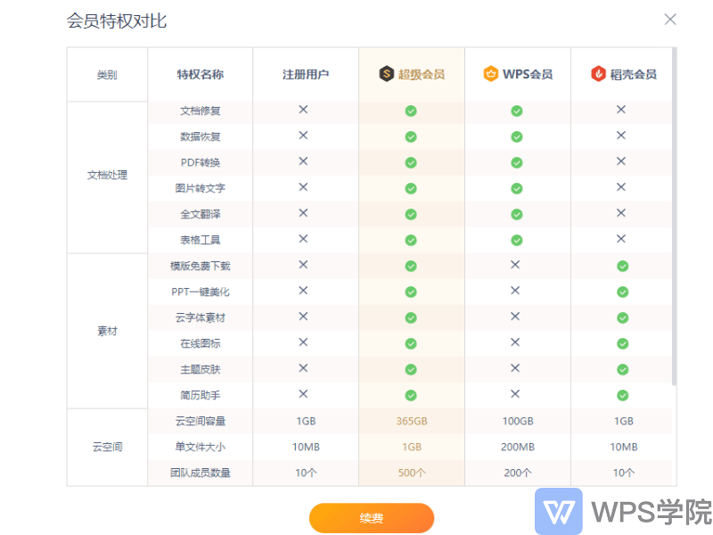Select the 稻壳会员 column header text
Screen dimensions: 713x535
pyautogui.click(x=634, y=74)
